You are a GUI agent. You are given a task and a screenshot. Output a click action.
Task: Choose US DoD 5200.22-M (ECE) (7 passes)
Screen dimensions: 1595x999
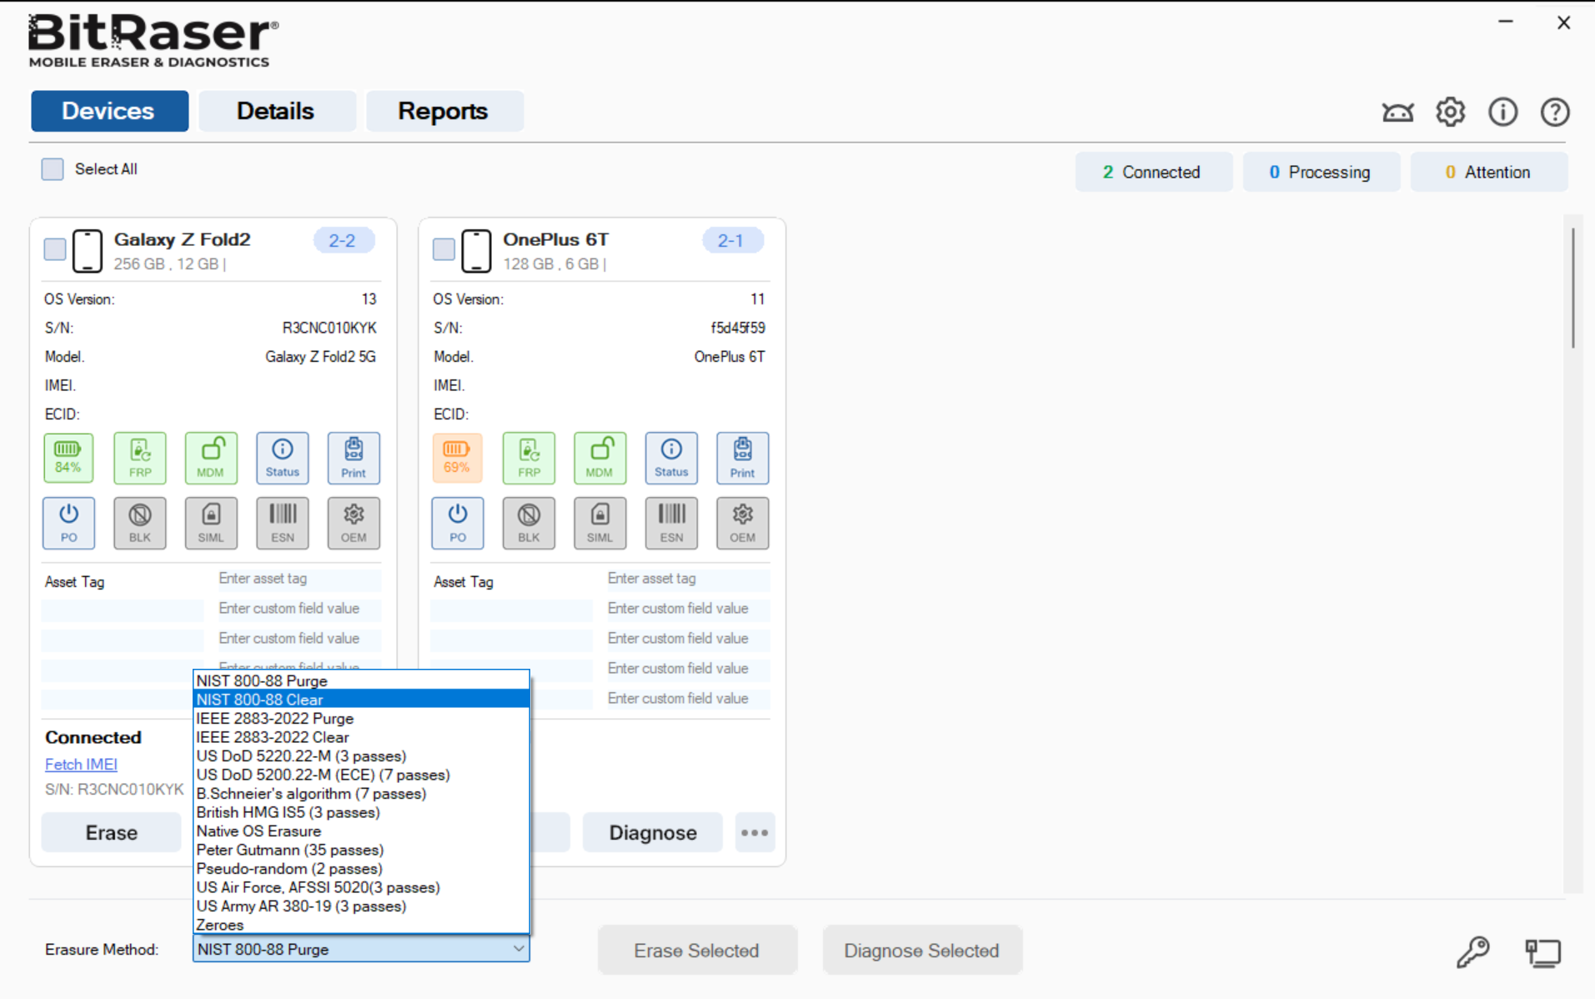361,775
